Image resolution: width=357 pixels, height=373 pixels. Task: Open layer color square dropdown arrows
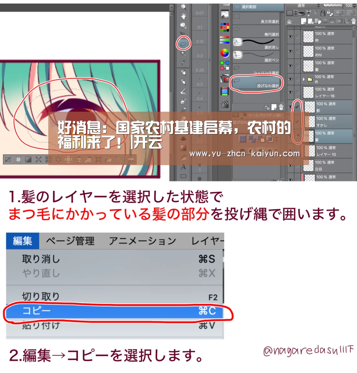coord(295,13)
